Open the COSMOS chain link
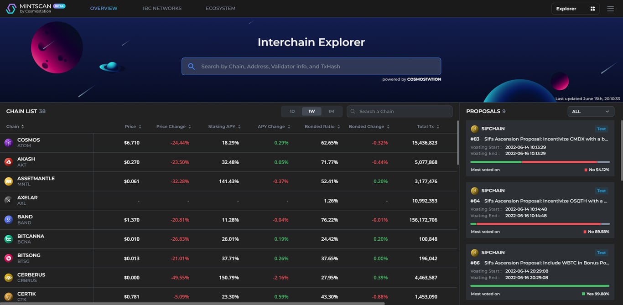Viewport: 623px width, 305px height. pos(28,140)
